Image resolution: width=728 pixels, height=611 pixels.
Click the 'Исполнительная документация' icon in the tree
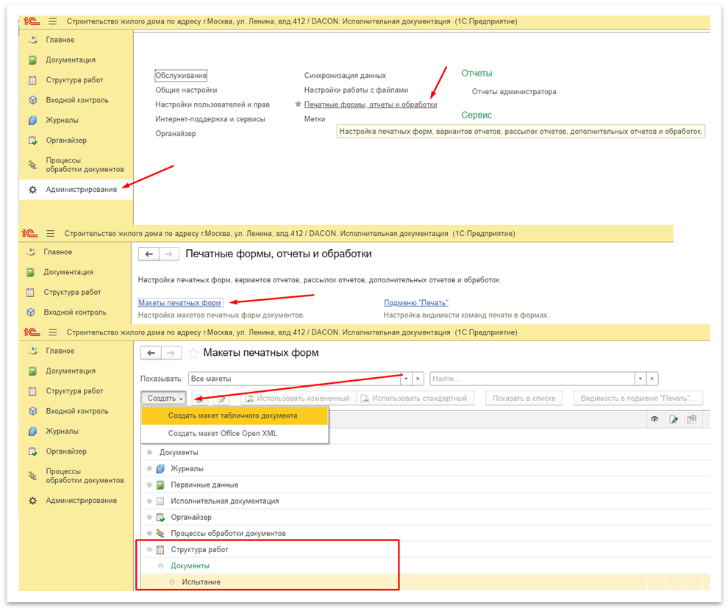(x=160, y=501)
